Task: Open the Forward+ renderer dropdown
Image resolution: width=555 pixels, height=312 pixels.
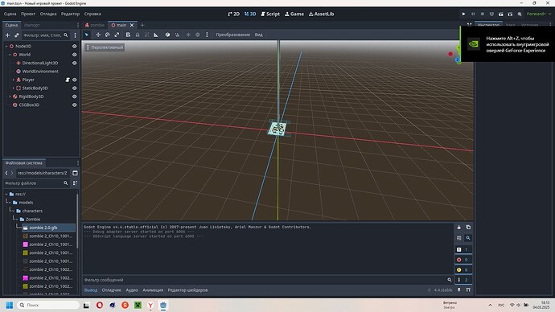Action: [x=539, y=14]
